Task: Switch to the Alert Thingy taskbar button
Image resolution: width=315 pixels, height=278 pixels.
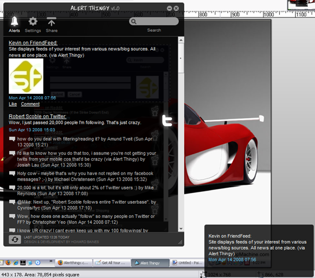Action: click(151, 263)
